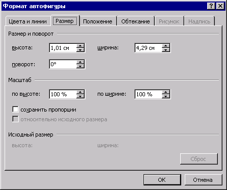Image resolution: width=227 pixels, height=190 pixels.
Task: Select the Размер tab
Action: pyautogui.click(x=65, y=21)
